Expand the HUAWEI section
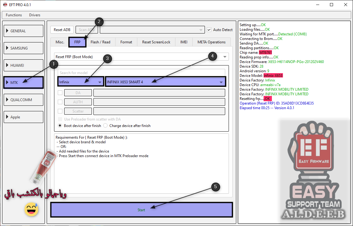The width and height of the screenshot is (353, 226). [x=23, y=65]
